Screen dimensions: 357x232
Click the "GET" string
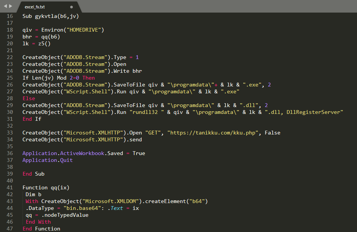[x=153, y=133]
